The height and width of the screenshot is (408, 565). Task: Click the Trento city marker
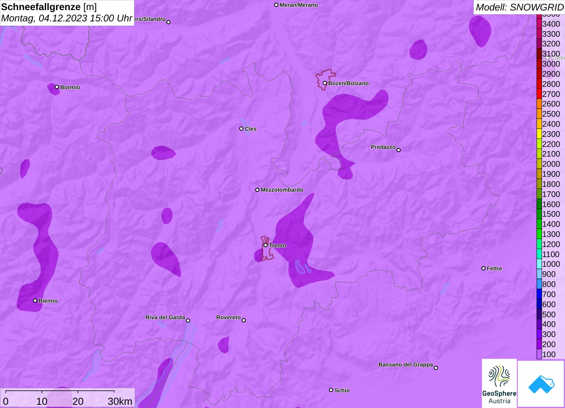[x=266, y=245]
